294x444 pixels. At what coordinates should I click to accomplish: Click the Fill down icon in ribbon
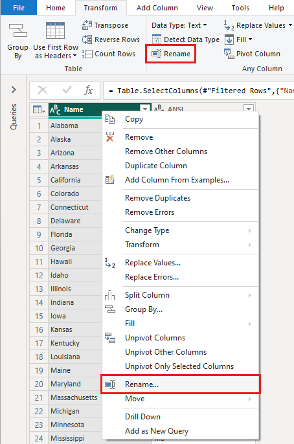(x=229, y=39)
